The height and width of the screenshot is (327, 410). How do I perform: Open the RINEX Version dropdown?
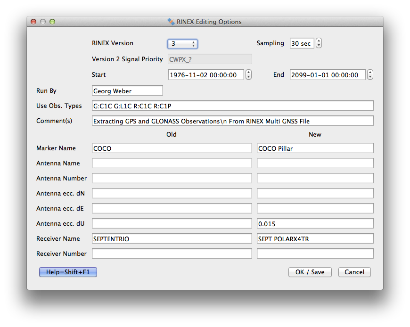[182, 44]
